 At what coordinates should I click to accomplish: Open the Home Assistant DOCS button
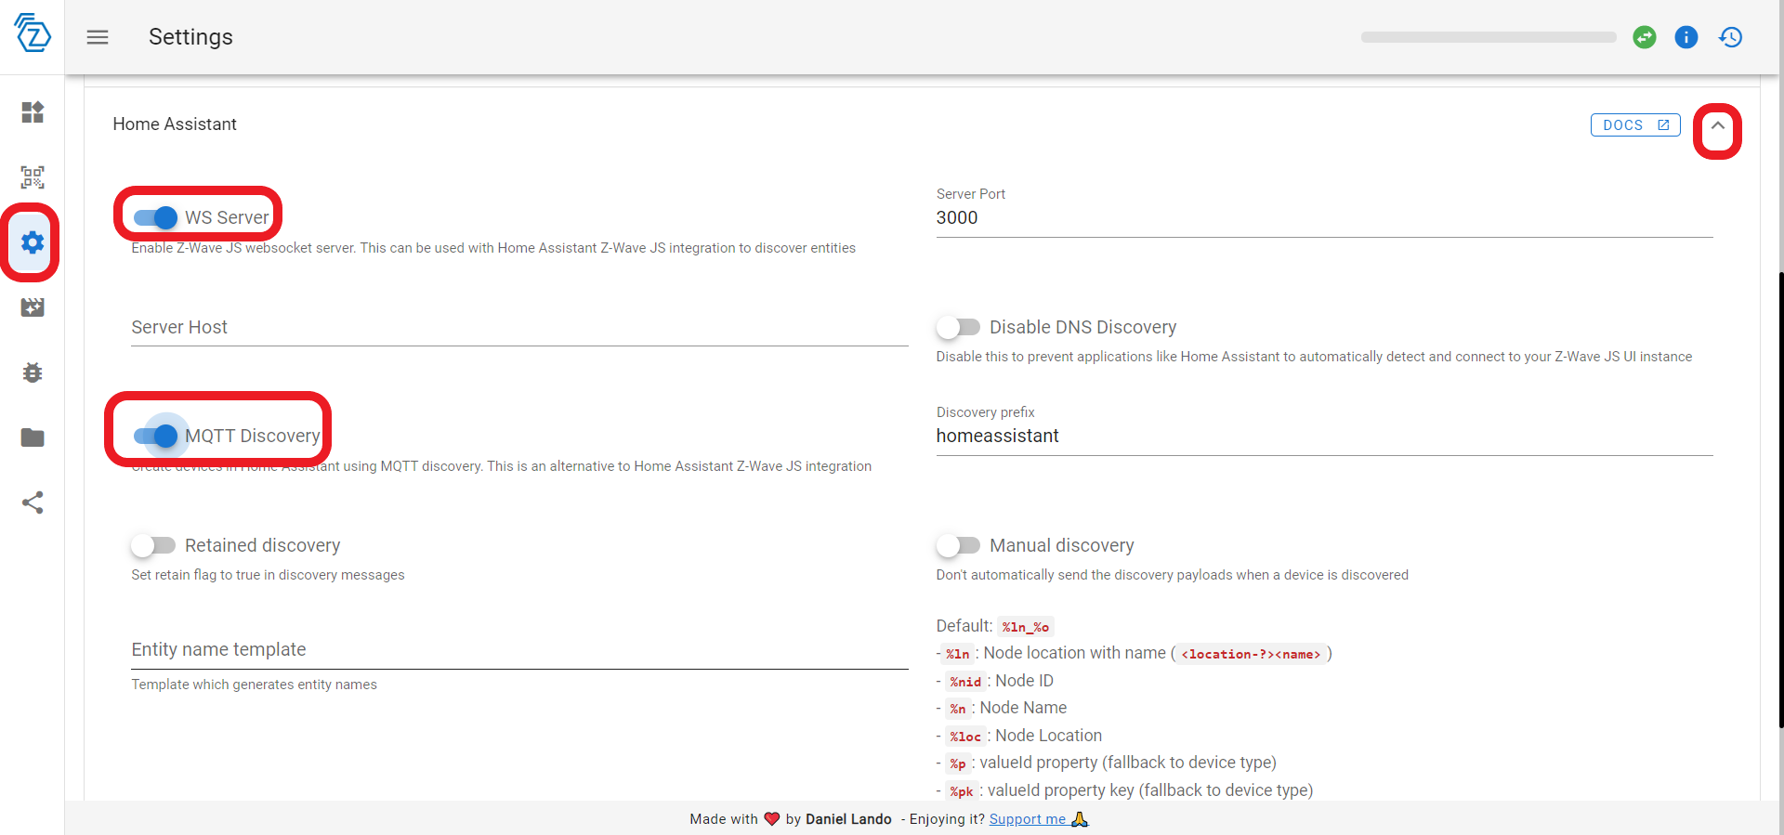(x=1635, y=125)
